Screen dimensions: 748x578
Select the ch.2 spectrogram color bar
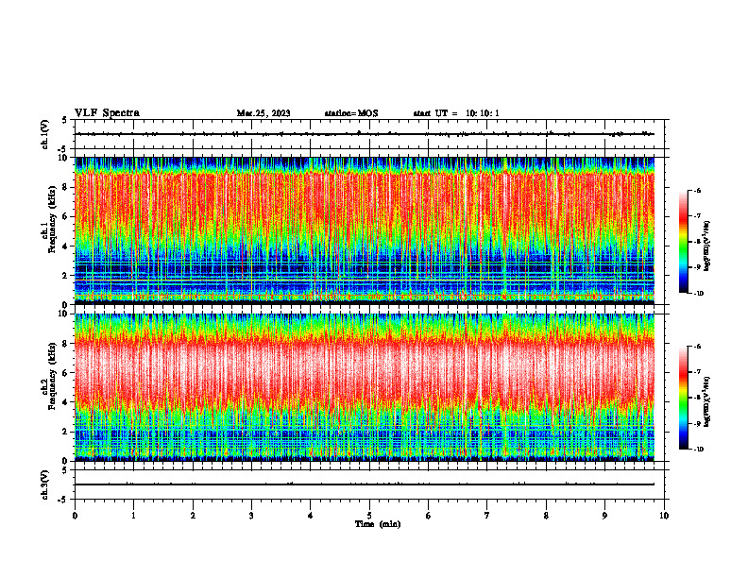[x=684, y=398]
